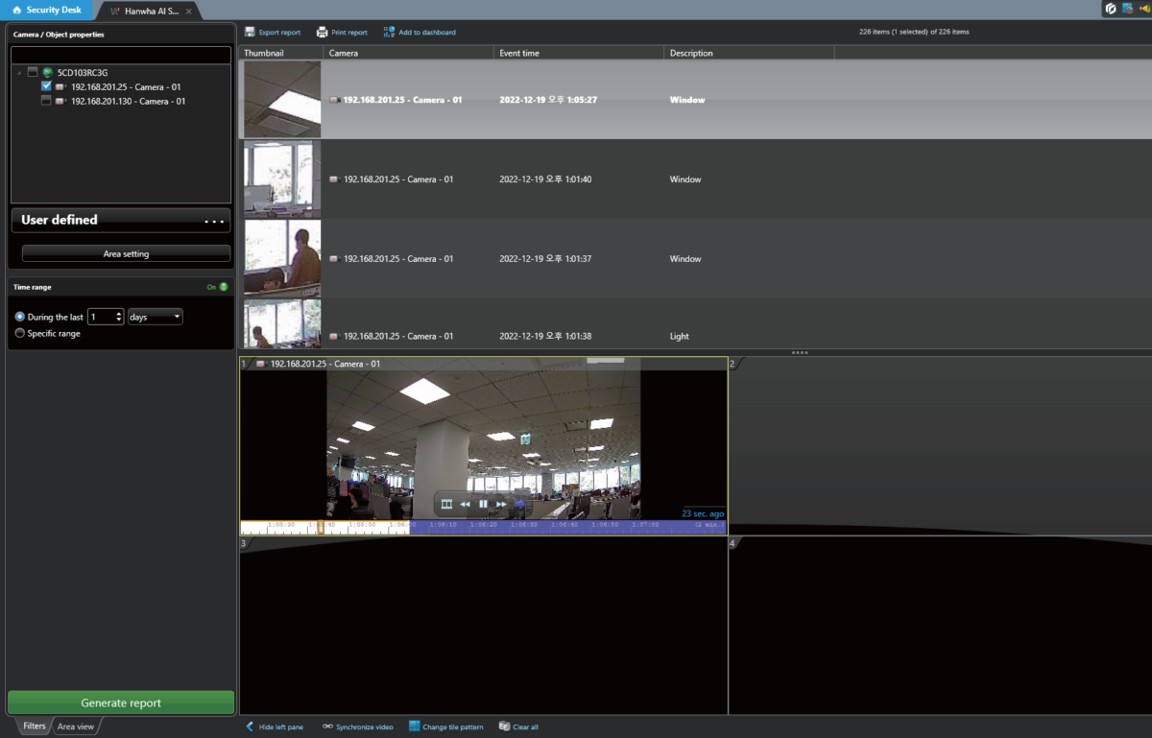Open Change tile pattern
This screenshot has width=1152, height=738.
415,726
